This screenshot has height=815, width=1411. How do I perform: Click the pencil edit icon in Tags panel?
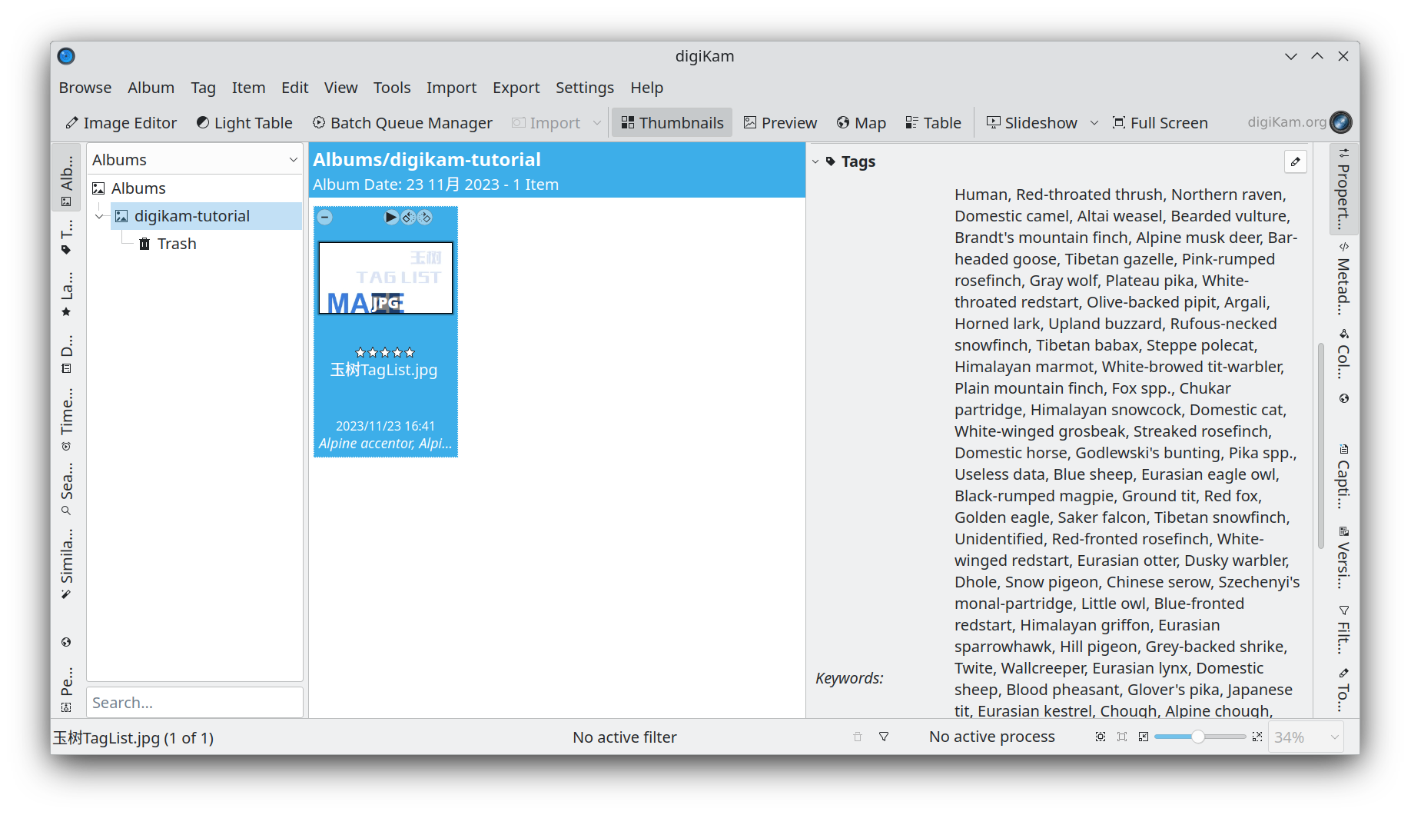click(1295, 161)
